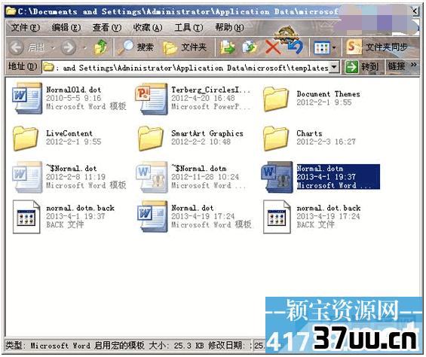Click the folder sync (文件夹同步) button

pyautogui.click(x=377, y=47)
